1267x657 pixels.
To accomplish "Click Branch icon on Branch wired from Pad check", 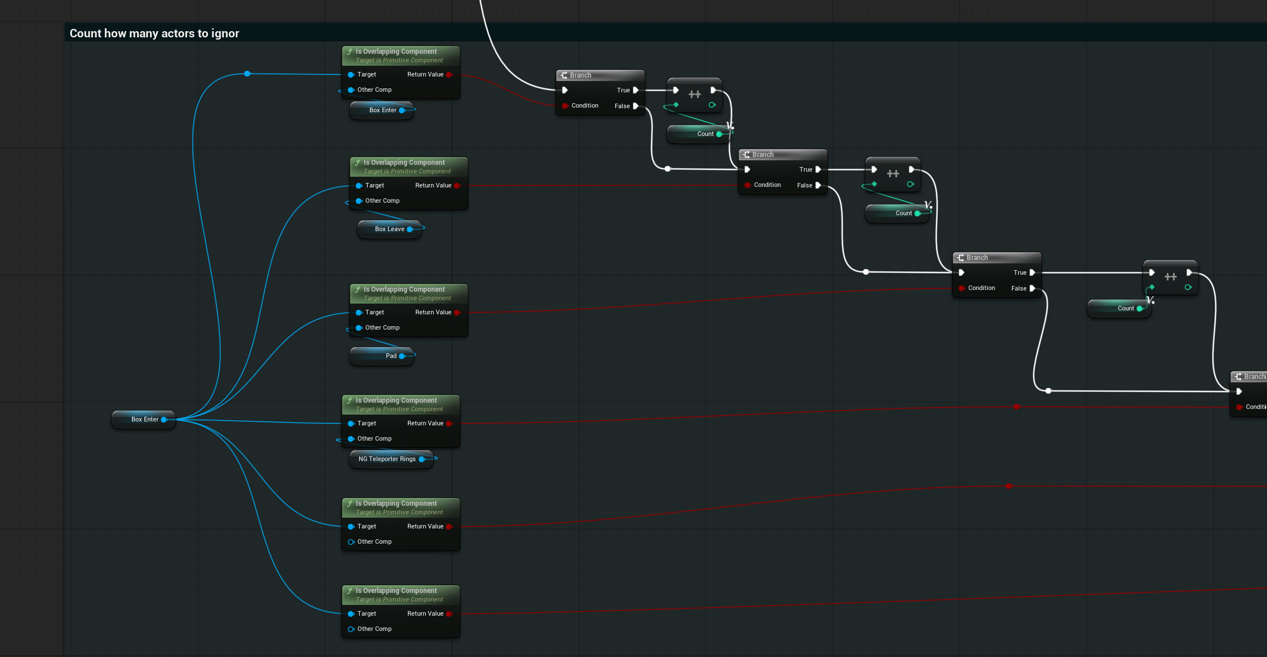I will coord(960,258).
